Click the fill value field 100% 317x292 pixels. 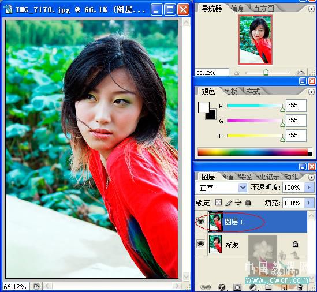click(x=293, y=203)
